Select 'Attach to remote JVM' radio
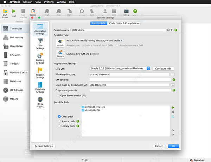Viewport: 211px width, 162px height. [117, 45]
